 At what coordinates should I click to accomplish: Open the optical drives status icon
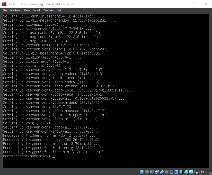[147, 172]
